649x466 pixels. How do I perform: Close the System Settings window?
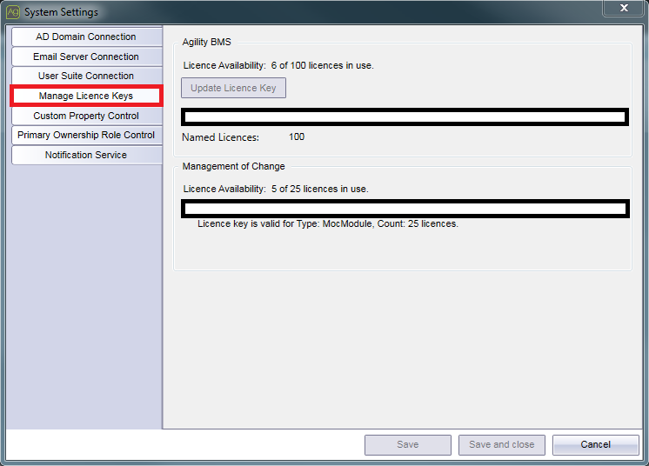[x=624, y=8]
